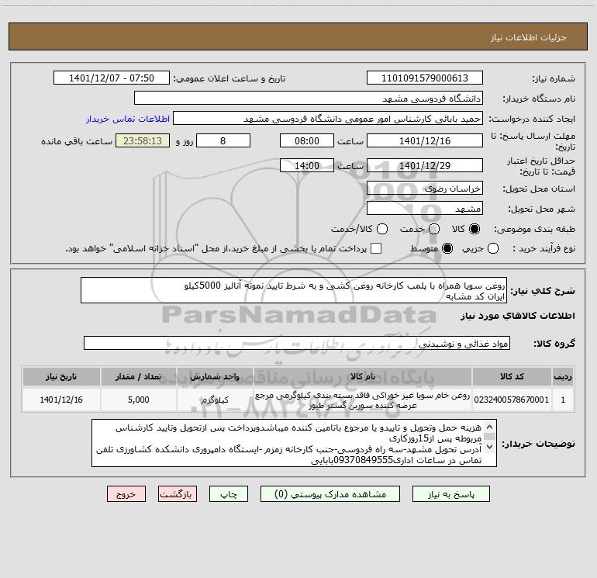Click the response time field 08:00
Viewport: 597px width, 578px height.
307,140
